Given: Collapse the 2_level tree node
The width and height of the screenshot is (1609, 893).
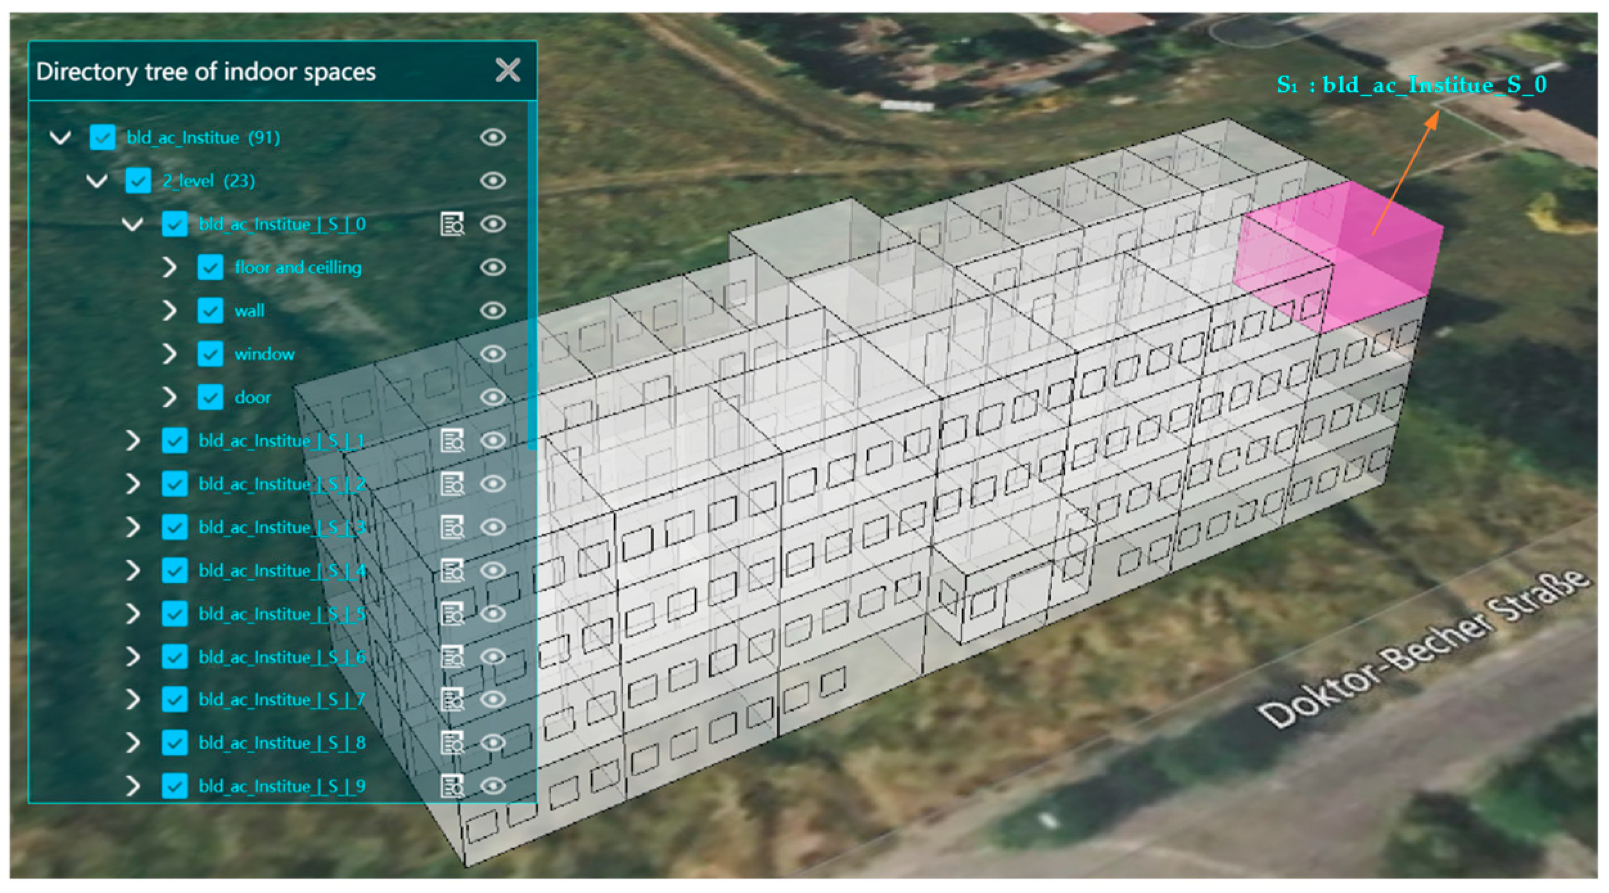Looking at the screenshot, I should [97, 181].
